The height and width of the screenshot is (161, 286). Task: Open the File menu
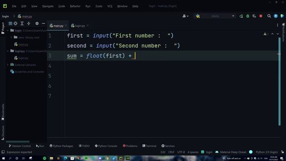14,6
